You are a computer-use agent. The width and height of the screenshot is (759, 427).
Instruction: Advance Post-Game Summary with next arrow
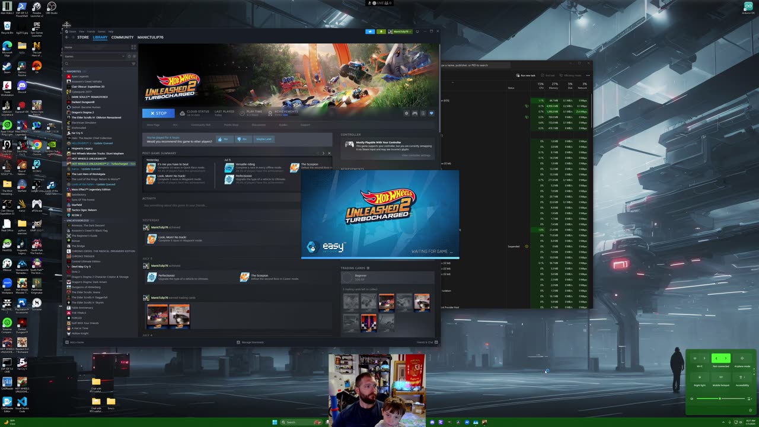[323, 153]
